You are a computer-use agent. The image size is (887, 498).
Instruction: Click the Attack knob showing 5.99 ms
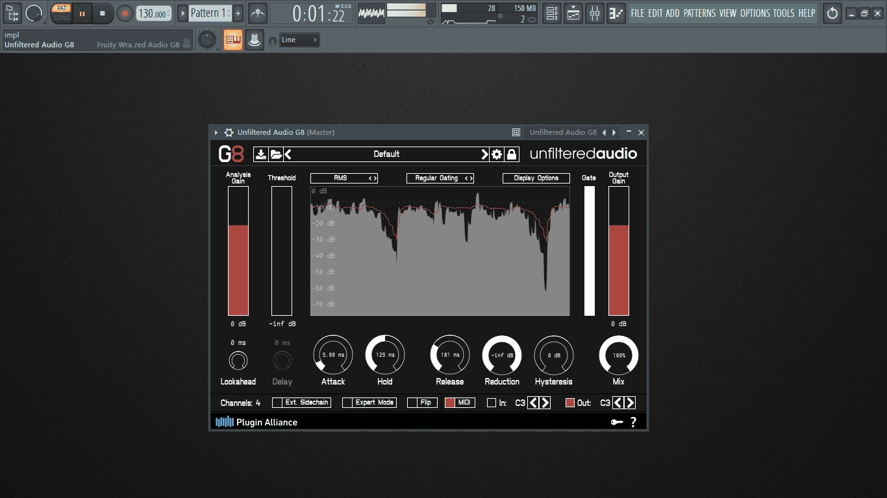333,355
